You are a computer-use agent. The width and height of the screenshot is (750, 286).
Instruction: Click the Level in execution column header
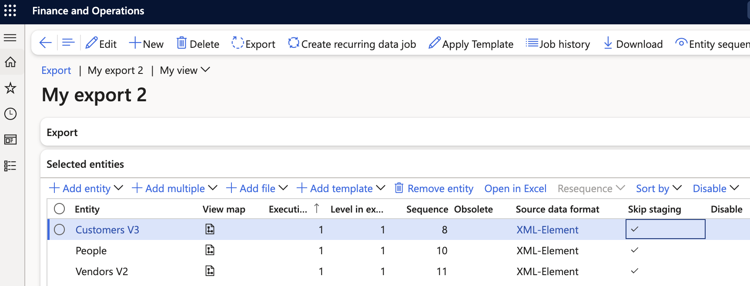pos(357,209)
